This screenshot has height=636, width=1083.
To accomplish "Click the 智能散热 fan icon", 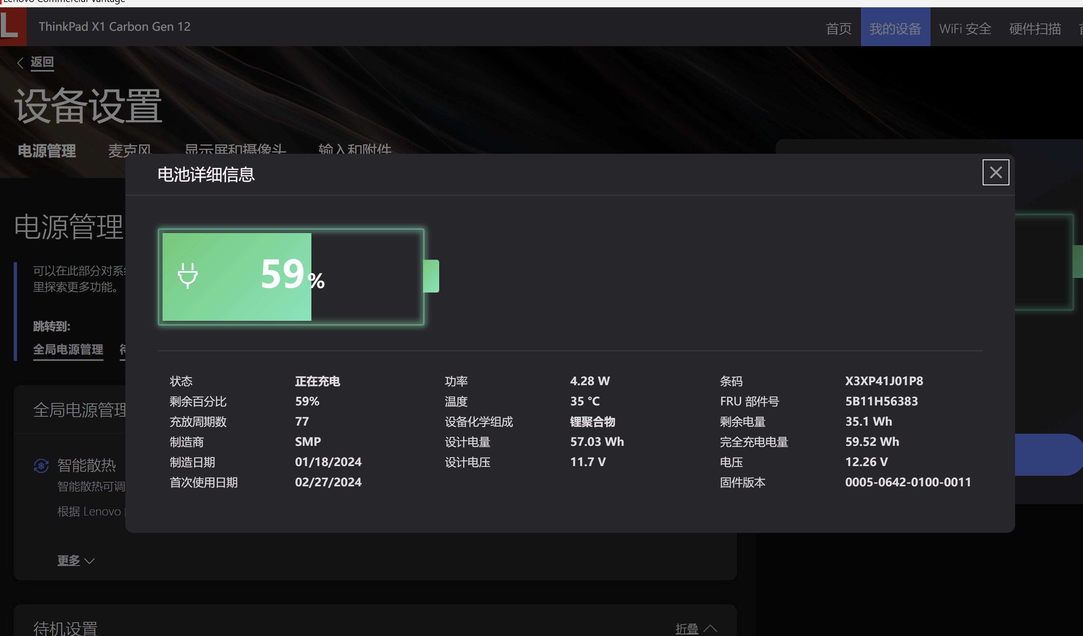I will 41,465.
